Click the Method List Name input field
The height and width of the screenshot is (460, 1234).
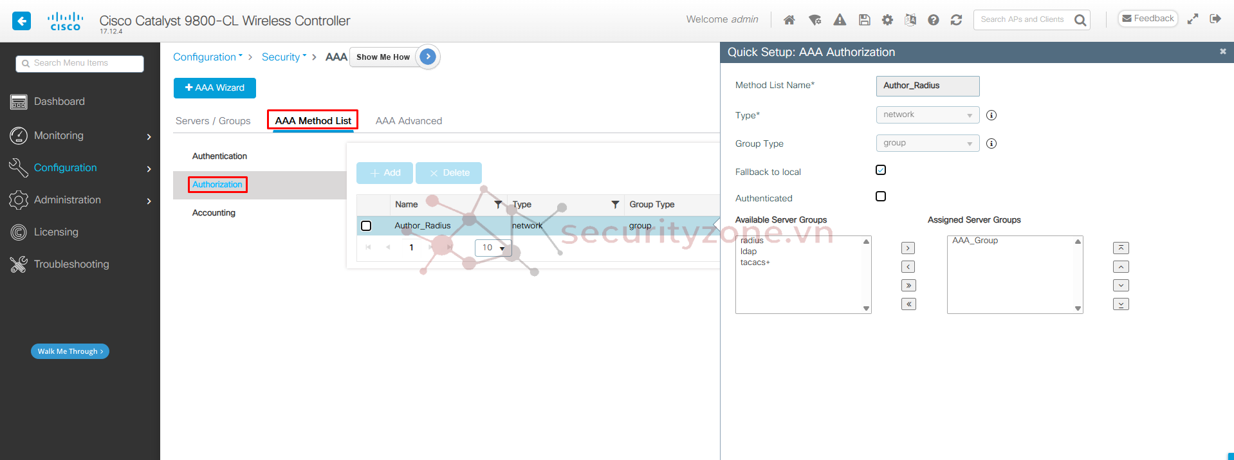927,86
